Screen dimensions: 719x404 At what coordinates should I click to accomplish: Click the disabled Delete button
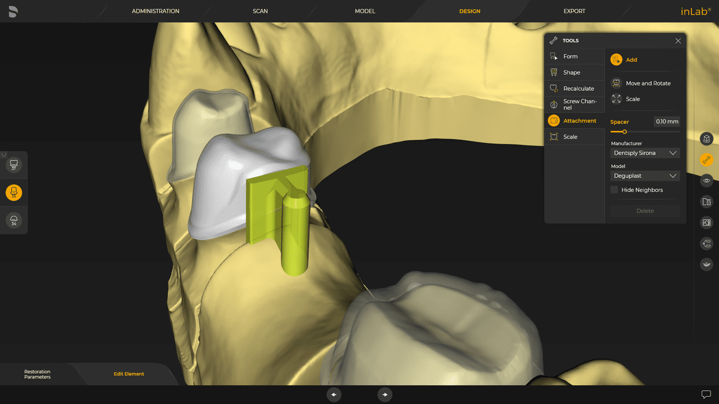coord(644,210)
